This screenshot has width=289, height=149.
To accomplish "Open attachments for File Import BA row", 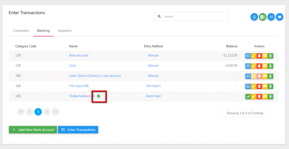I will pyautogui.click(x=271, y=86).
